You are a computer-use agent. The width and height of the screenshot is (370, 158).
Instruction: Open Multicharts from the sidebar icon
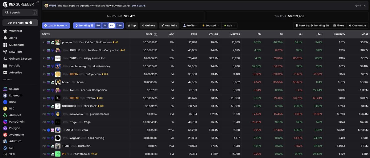(x=5, y=45)
